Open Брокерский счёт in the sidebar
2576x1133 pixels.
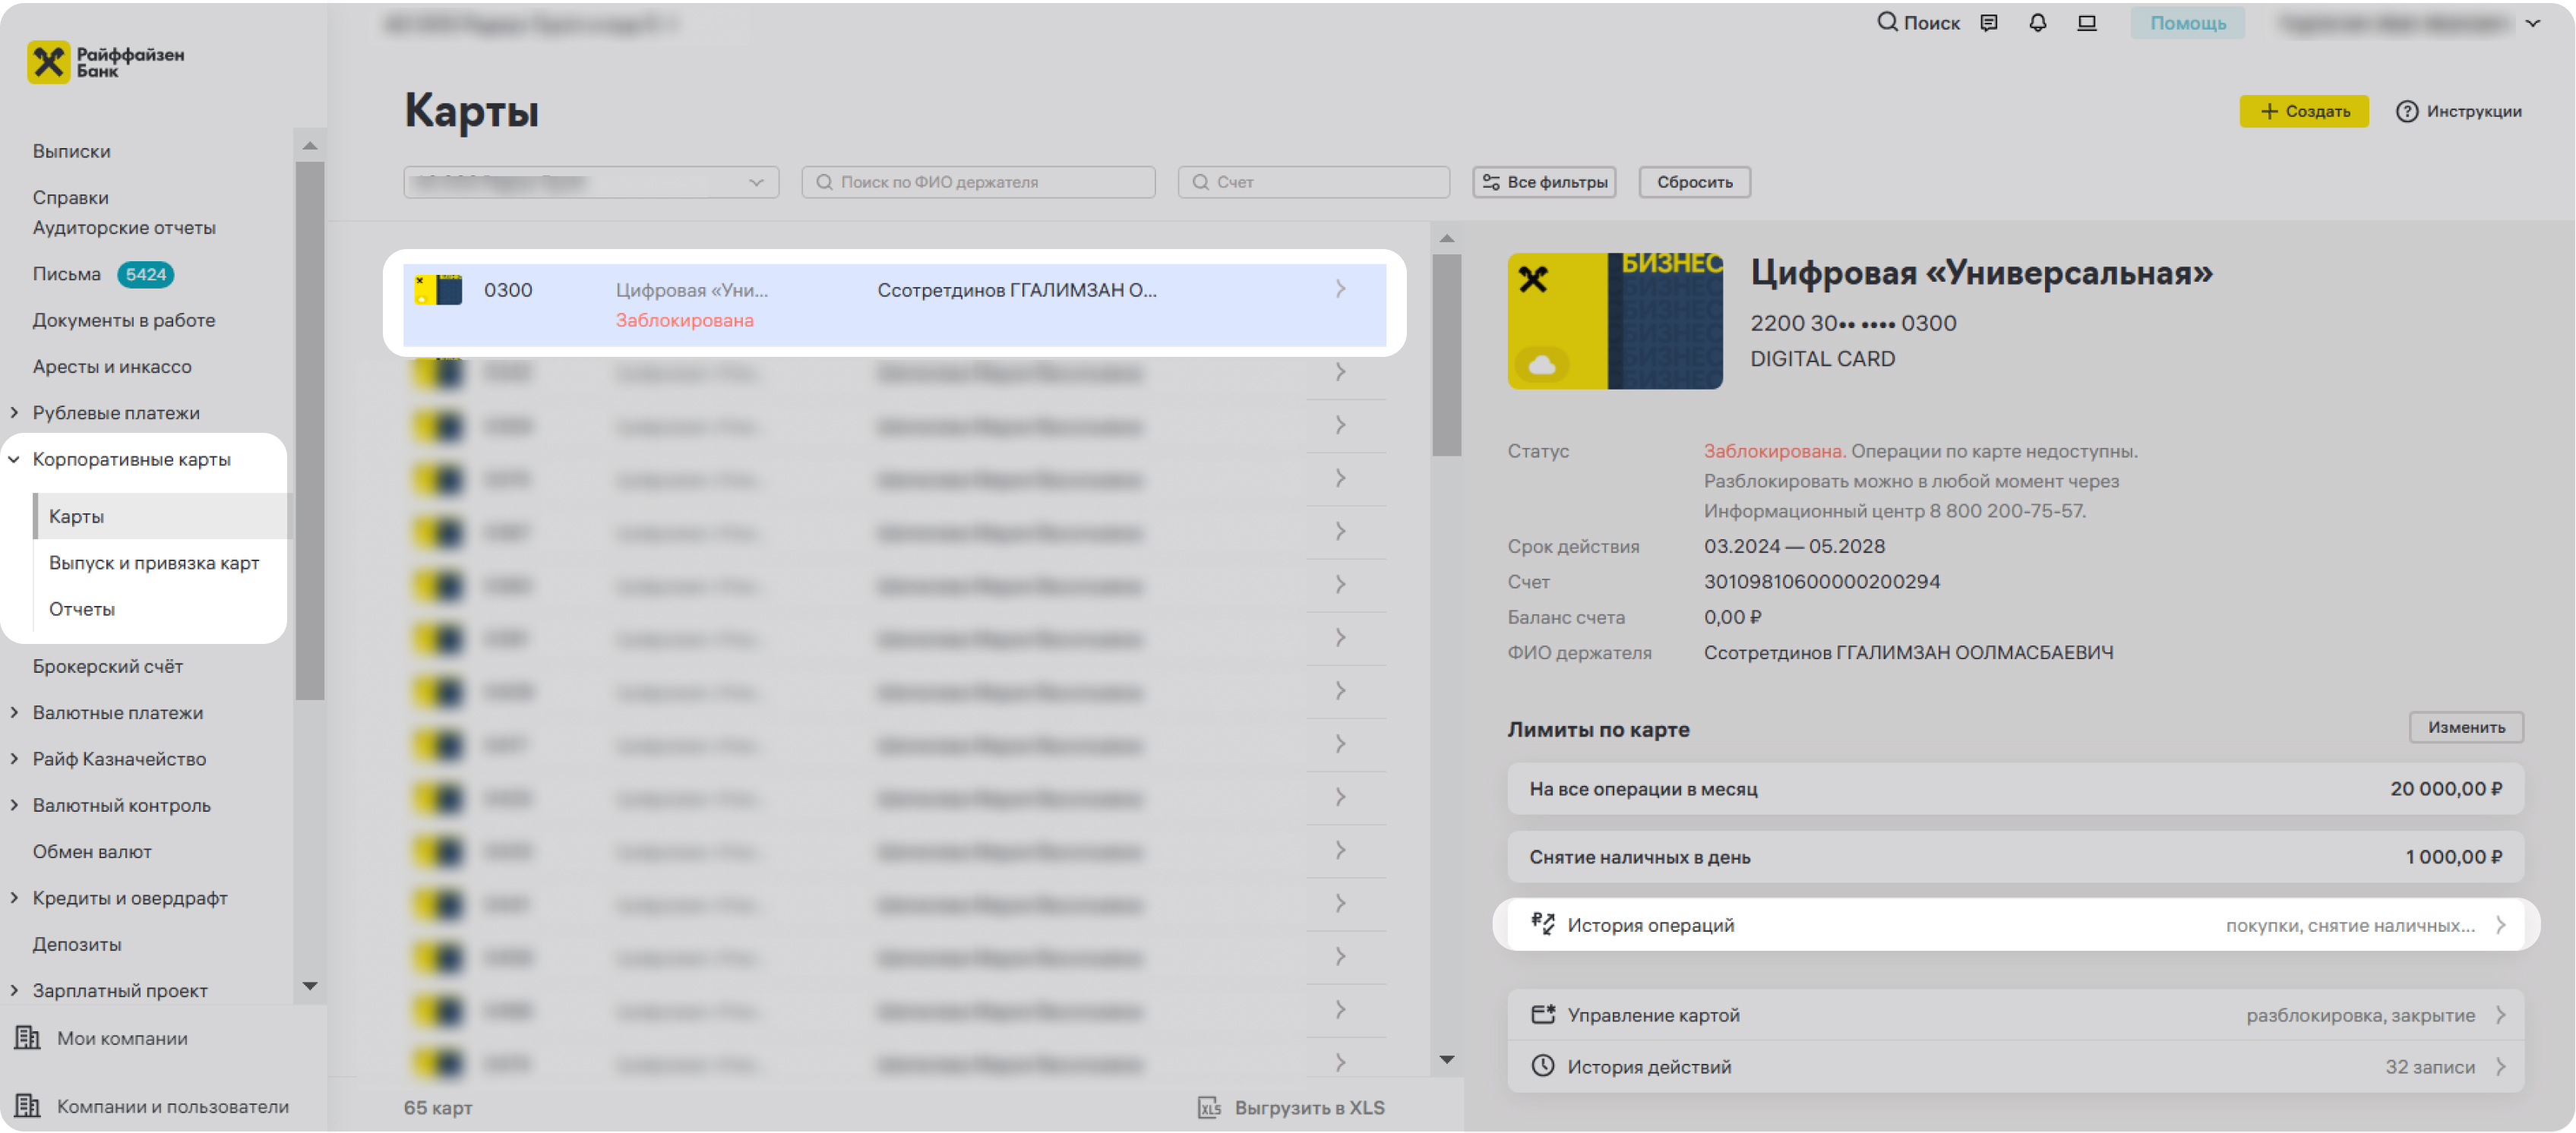[108, 666]
